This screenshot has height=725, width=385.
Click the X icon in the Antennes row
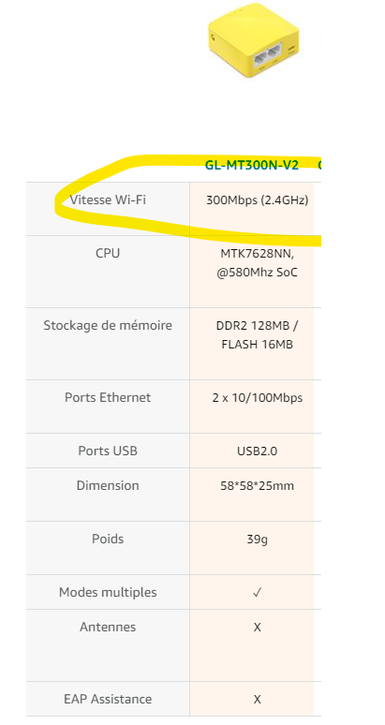(x=257, y=628)
